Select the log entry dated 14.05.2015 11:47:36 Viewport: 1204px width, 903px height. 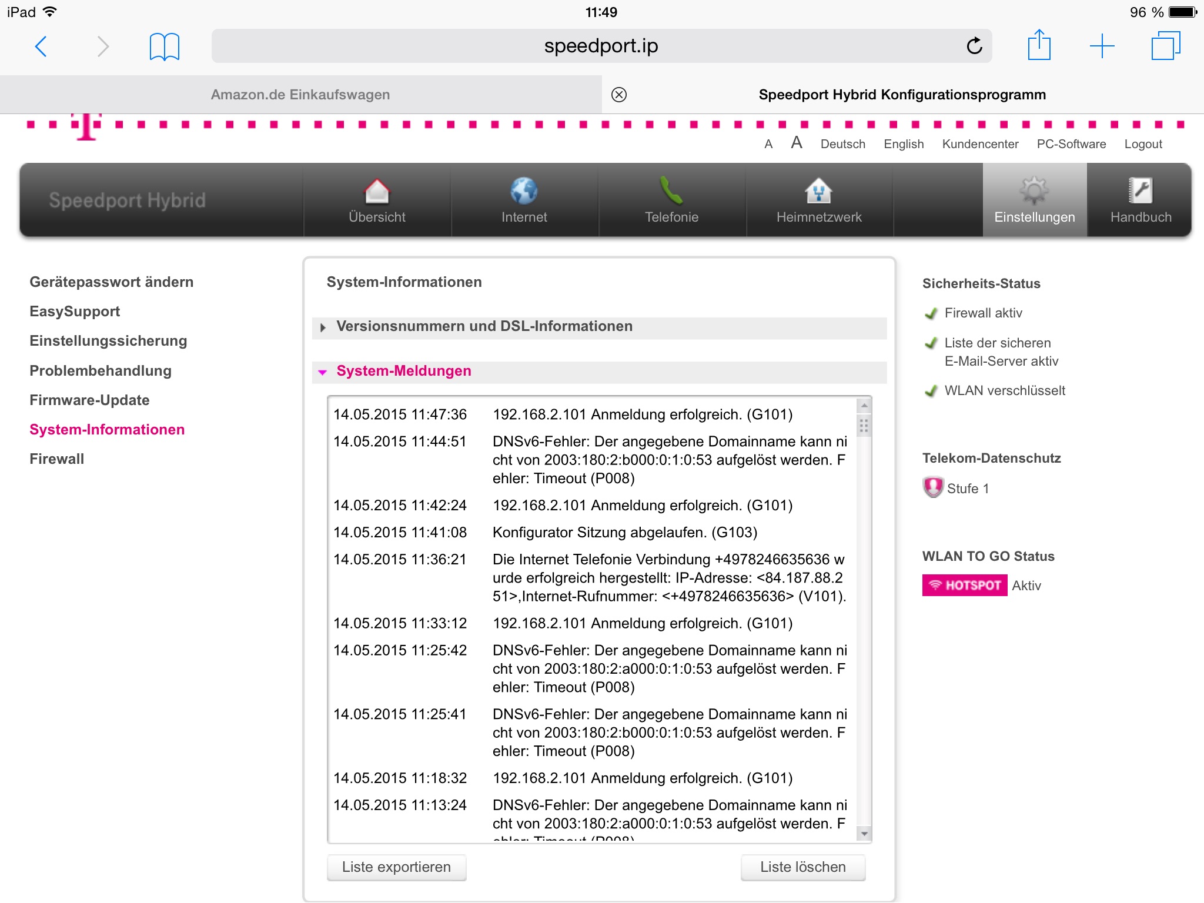pyautogui.click(x=591, y=415)
